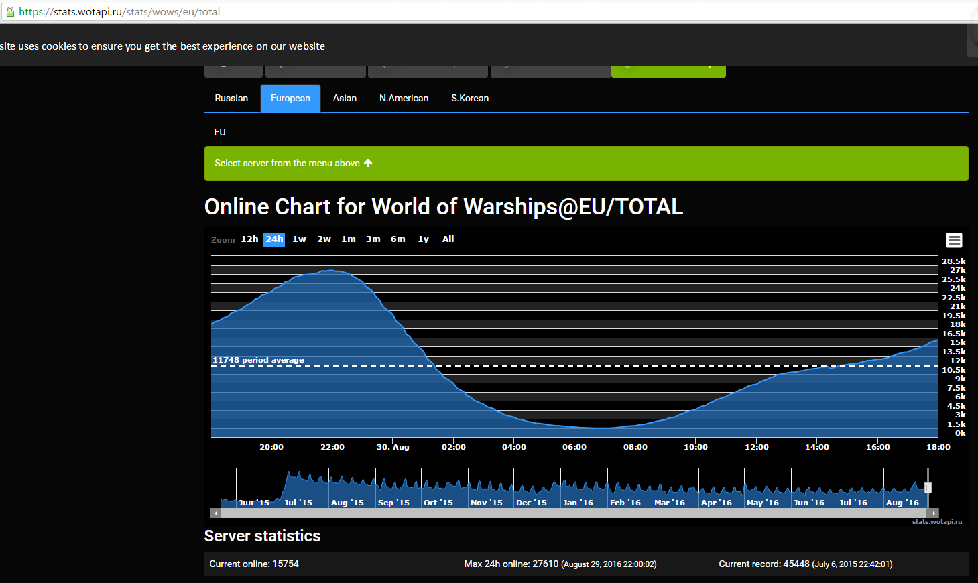The height and width of the screenshot is (583, 978).
Task: Click the secure lock icon in address bar
Action: 10,11
